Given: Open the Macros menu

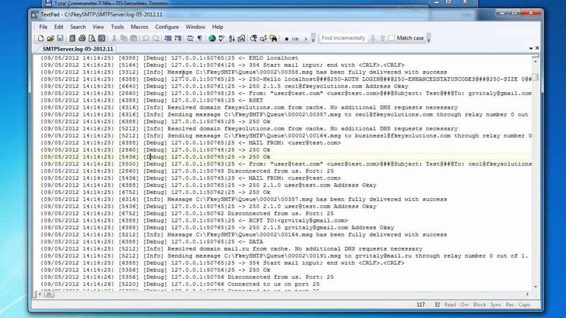Looking at the screenshot, I should pyautogui.click(x=139, y=26).
